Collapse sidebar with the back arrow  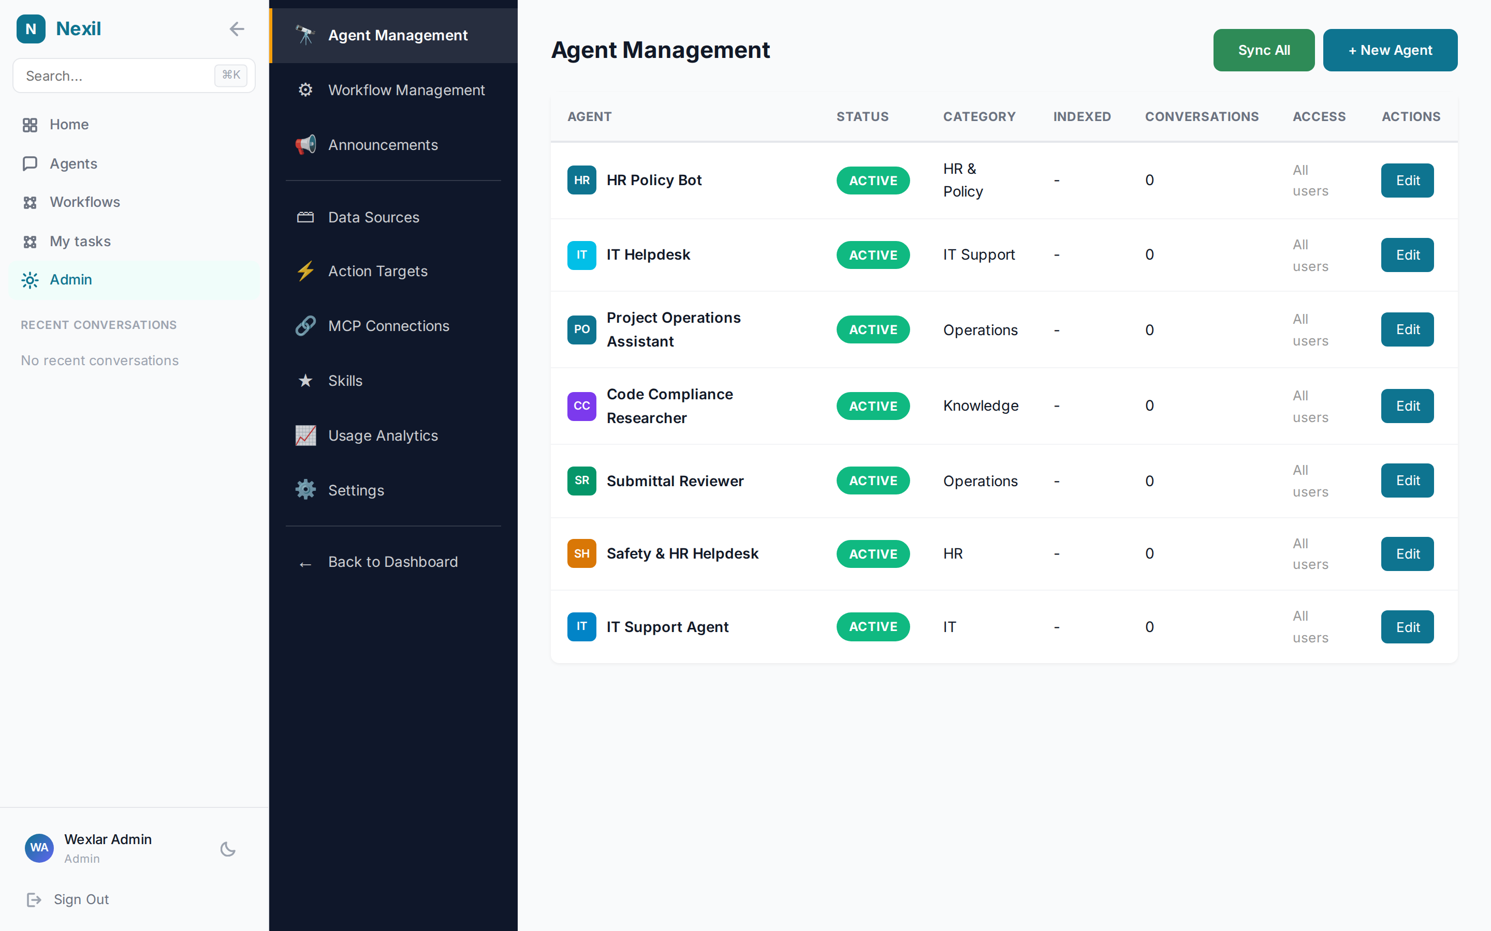tap(237, 29)
